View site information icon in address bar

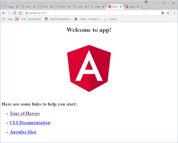coord(26,13)
